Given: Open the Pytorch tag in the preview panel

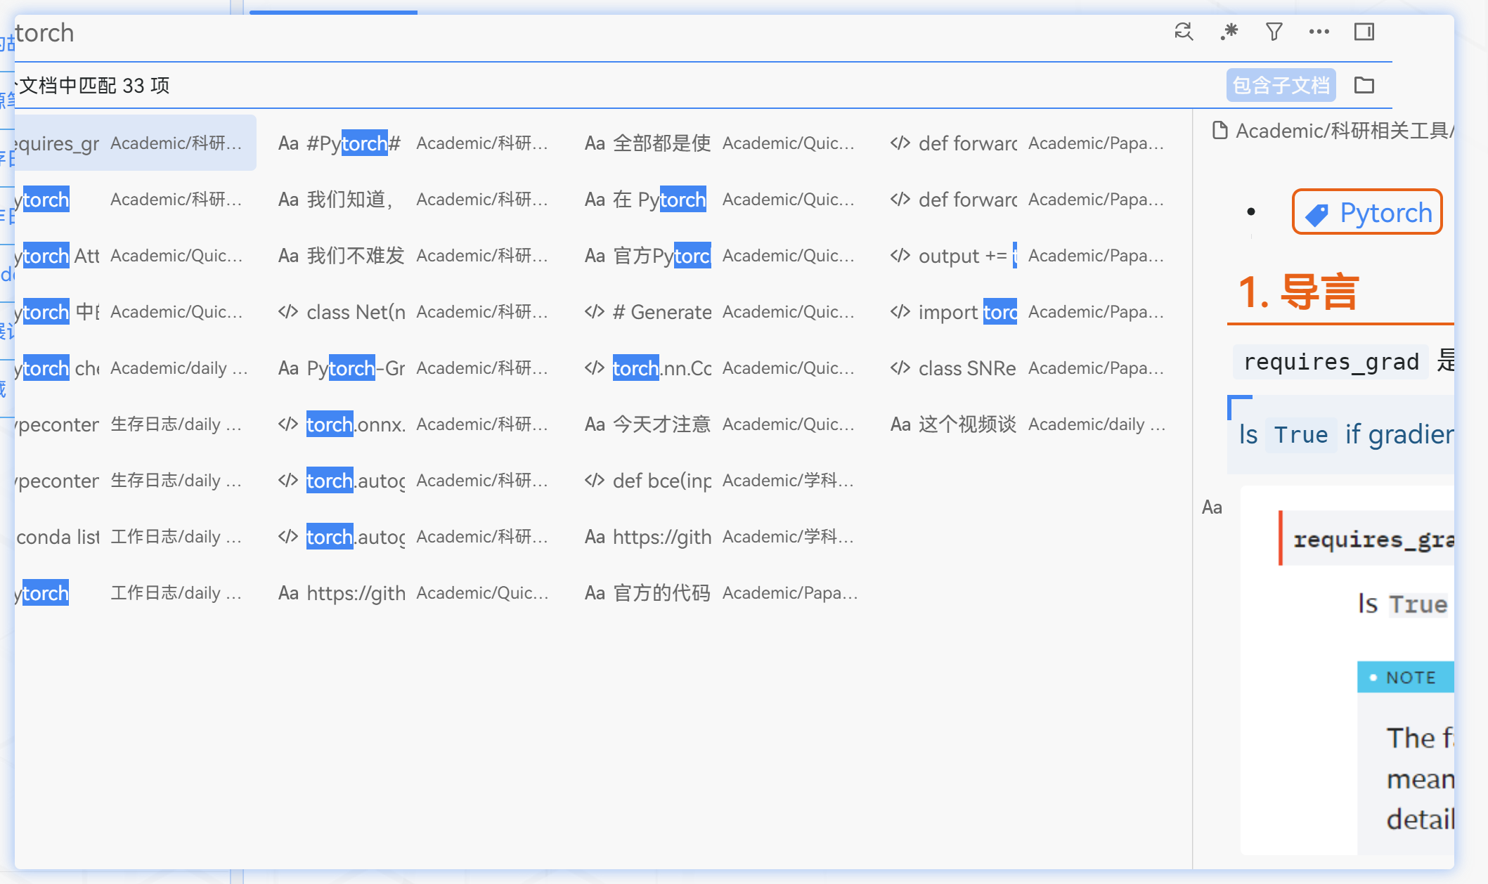Looking at the screenshot, I should tap(1366, 212).
